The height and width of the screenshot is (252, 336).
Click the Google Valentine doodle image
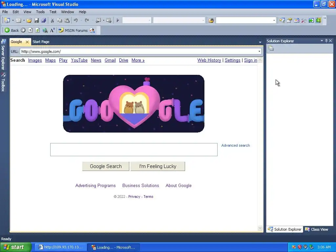(x=134, y=103)
